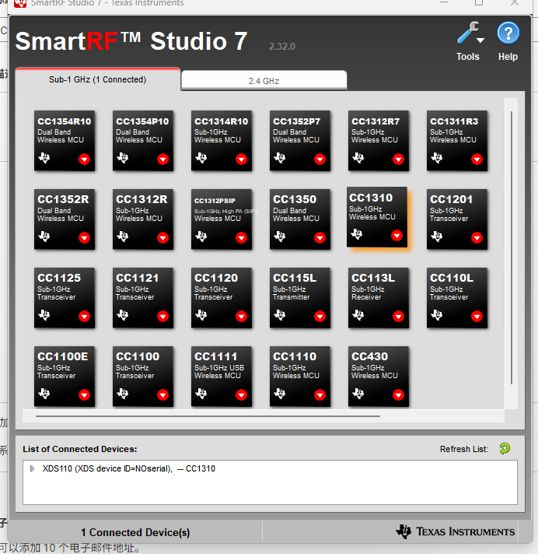The image size is (538, 554).
Task: Click the red arrow on CC1110 tile
Action: tap(320, 394)
